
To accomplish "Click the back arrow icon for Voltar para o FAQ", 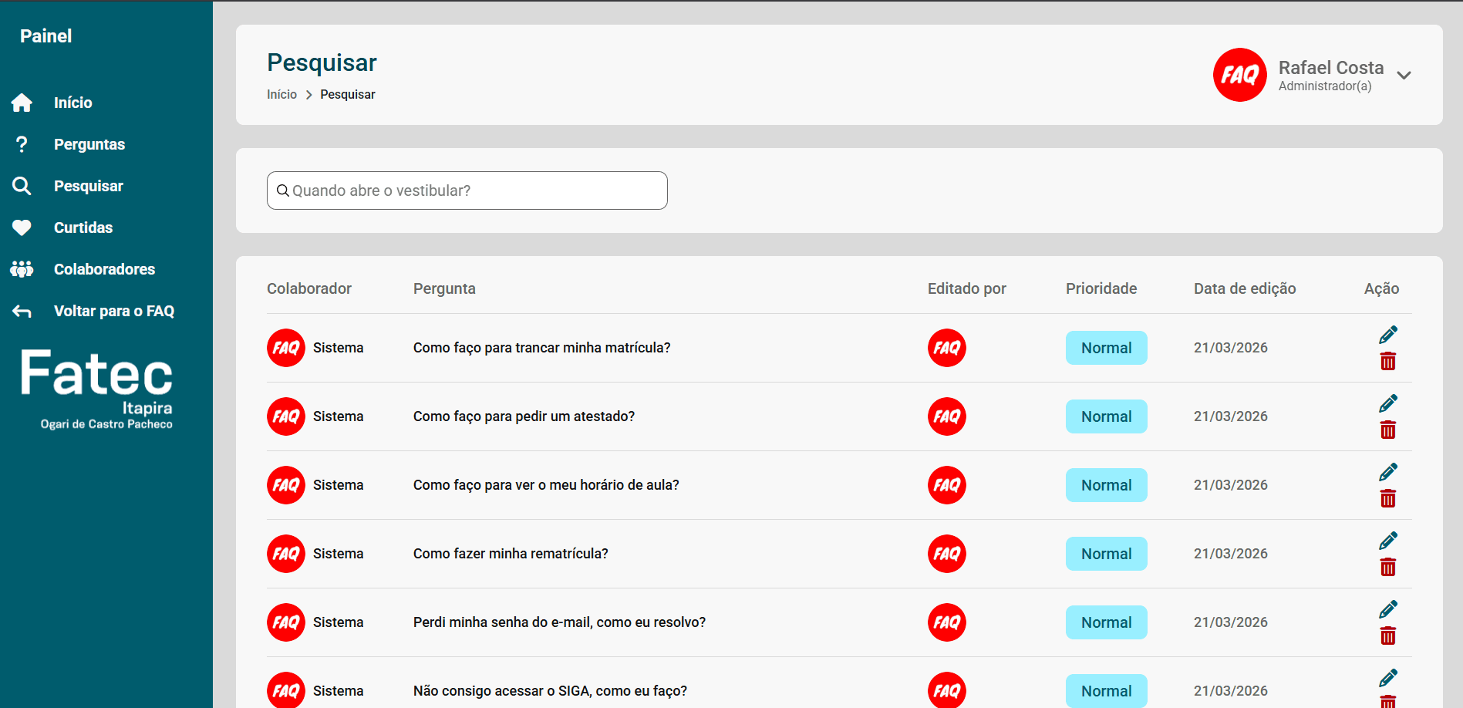I will pyautogui.click(x=22, y=311).
